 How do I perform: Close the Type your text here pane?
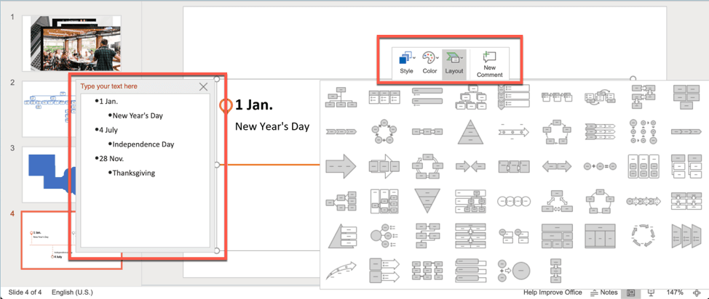click(x=204, y=87)
